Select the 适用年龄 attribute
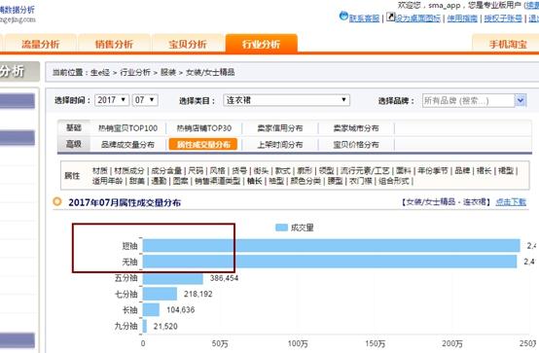The height and width of the screenshot is (353, 539). pyautogui.click(x=107, y=181)
